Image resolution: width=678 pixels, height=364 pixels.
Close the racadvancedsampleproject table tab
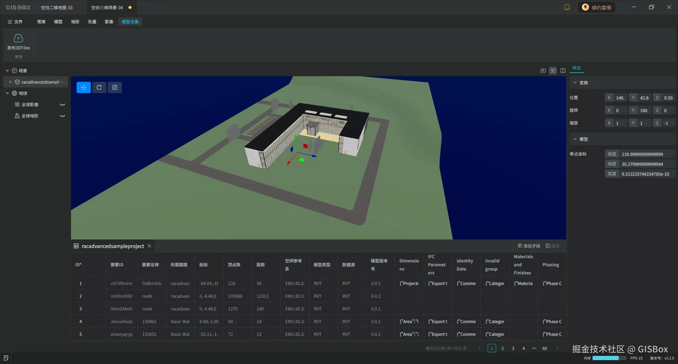pos(149,246)
